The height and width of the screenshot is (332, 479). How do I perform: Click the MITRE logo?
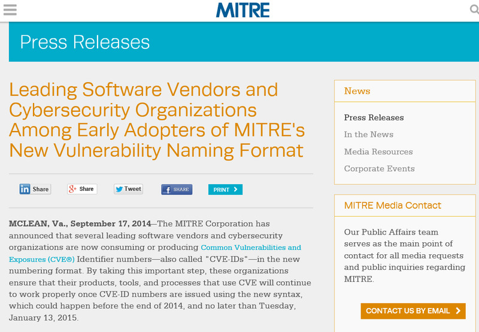coord(242,10)
